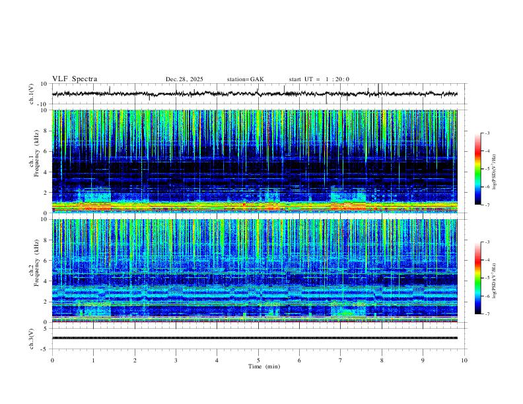Click the "station=GAK" header label

(x=245, y=79)
